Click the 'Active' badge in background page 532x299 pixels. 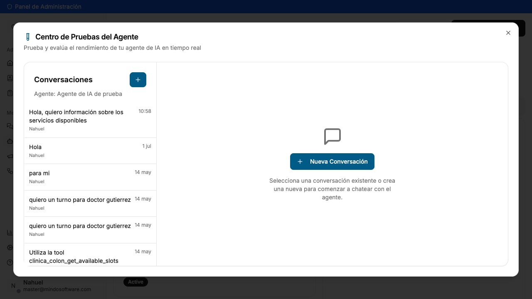pyautogui.click(x=135, y=282)
